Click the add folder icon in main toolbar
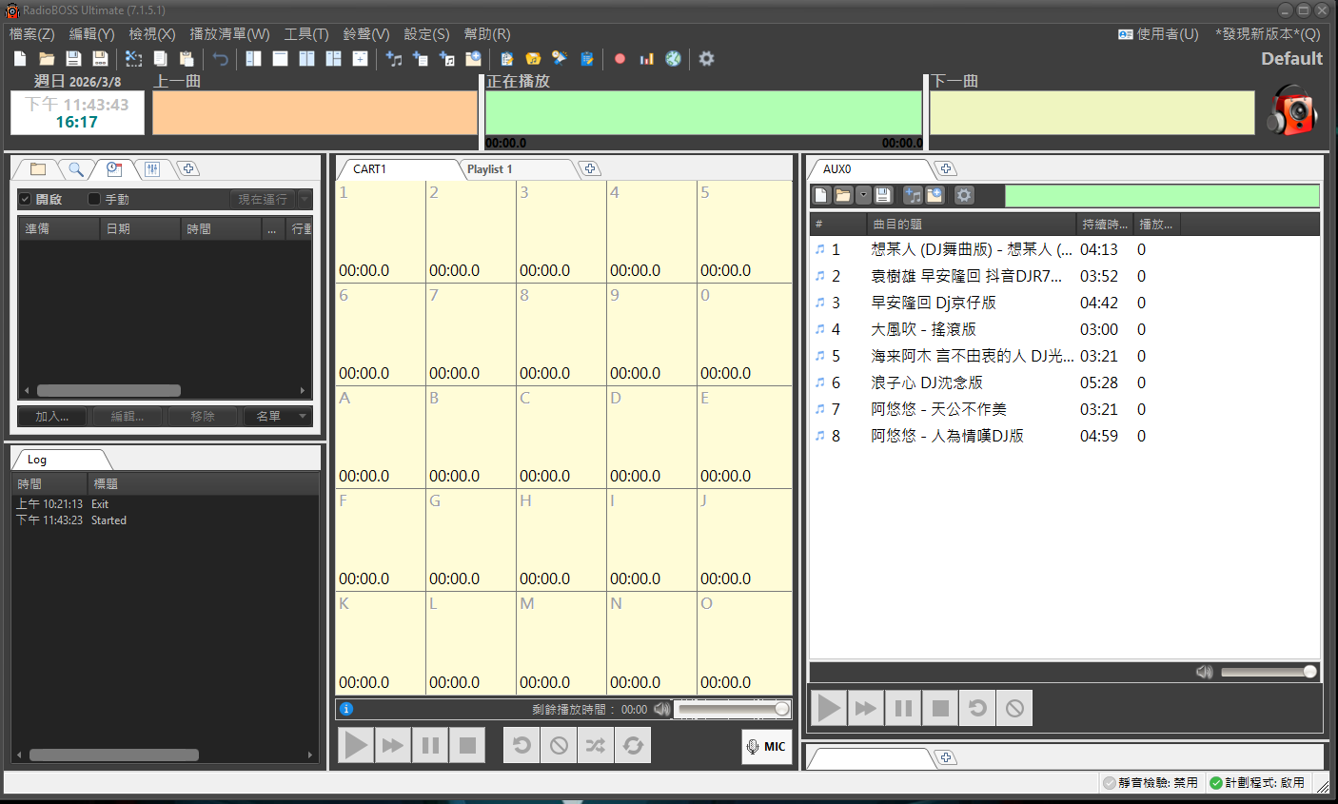This screenshot has height=804, width=1338. click(x=473, y=59)
